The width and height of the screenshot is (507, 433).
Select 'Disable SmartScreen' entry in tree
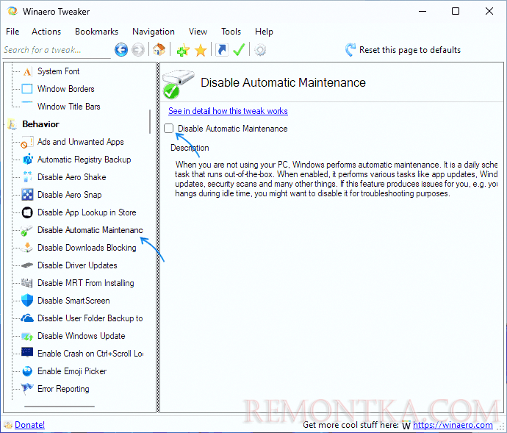point(73,301)
